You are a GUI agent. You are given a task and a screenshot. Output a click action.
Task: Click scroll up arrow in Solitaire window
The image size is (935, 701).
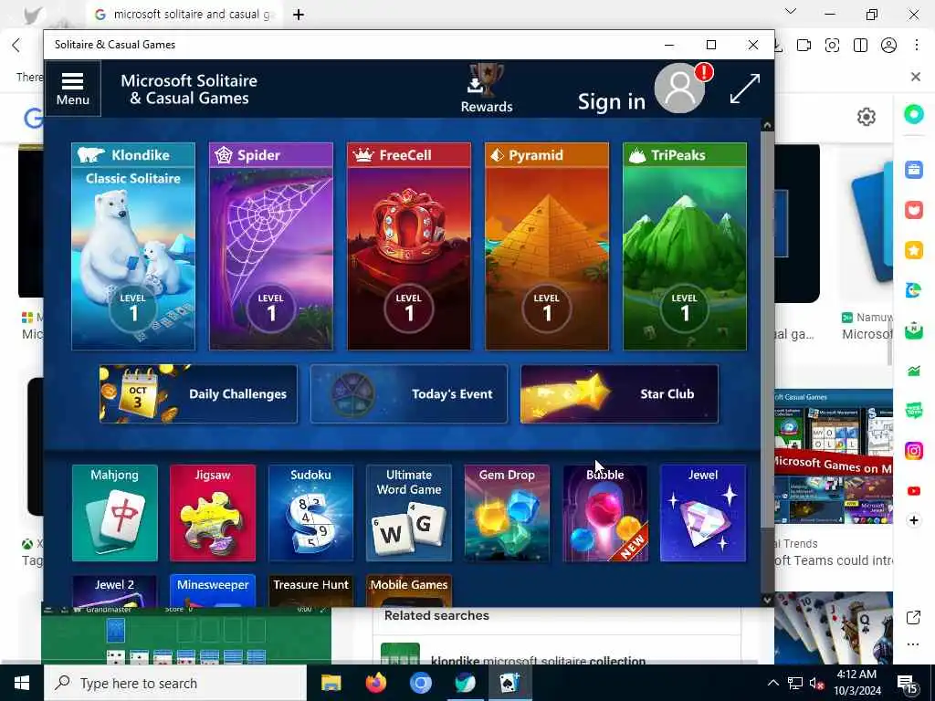767,125
